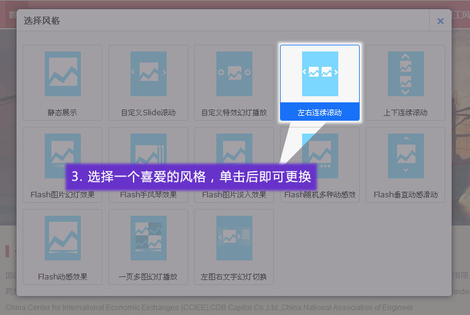Click the 左右连续滚动 blue label
Image resolution: width=470 pixels, height=315 pixels.
click(320, 113)
